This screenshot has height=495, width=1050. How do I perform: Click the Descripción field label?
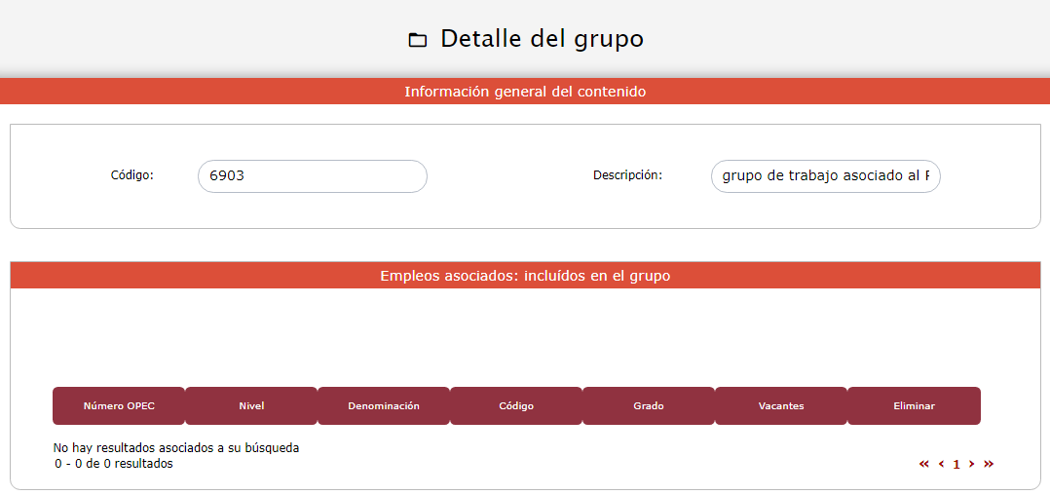pyautogui.click(x=627, y=175)
